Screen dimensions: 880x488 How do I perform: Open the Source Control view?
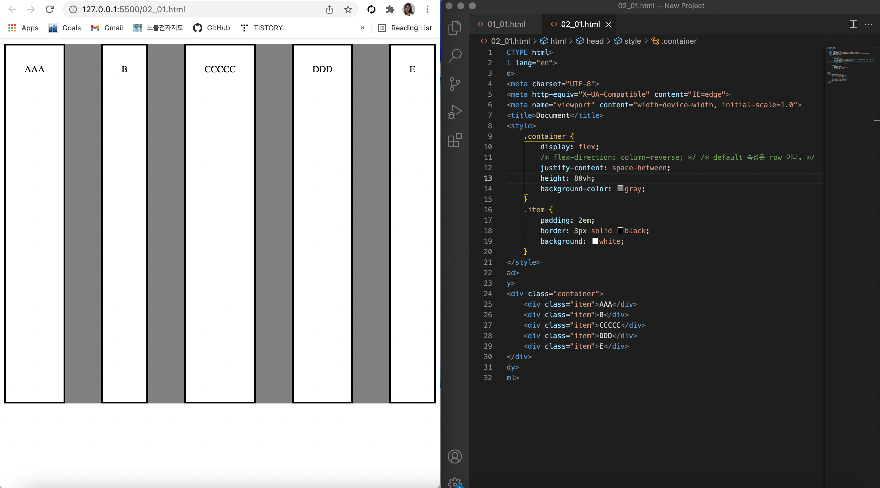click(454, 84)
